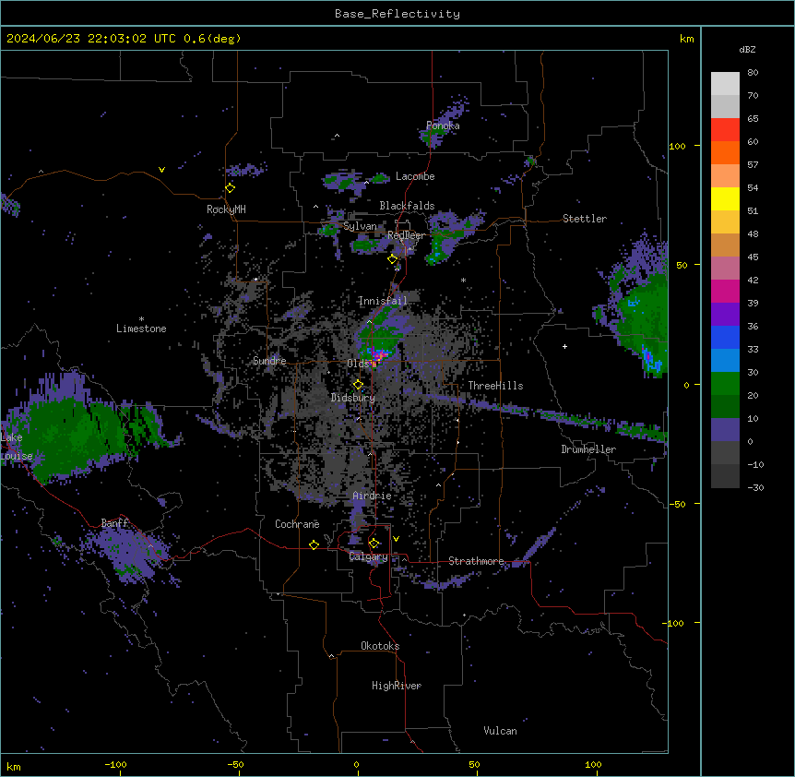Click the bright green 30 dBZ legend band
Image resolution: width=795 pixels, height=777 pixels.
(x=725, y=384)
